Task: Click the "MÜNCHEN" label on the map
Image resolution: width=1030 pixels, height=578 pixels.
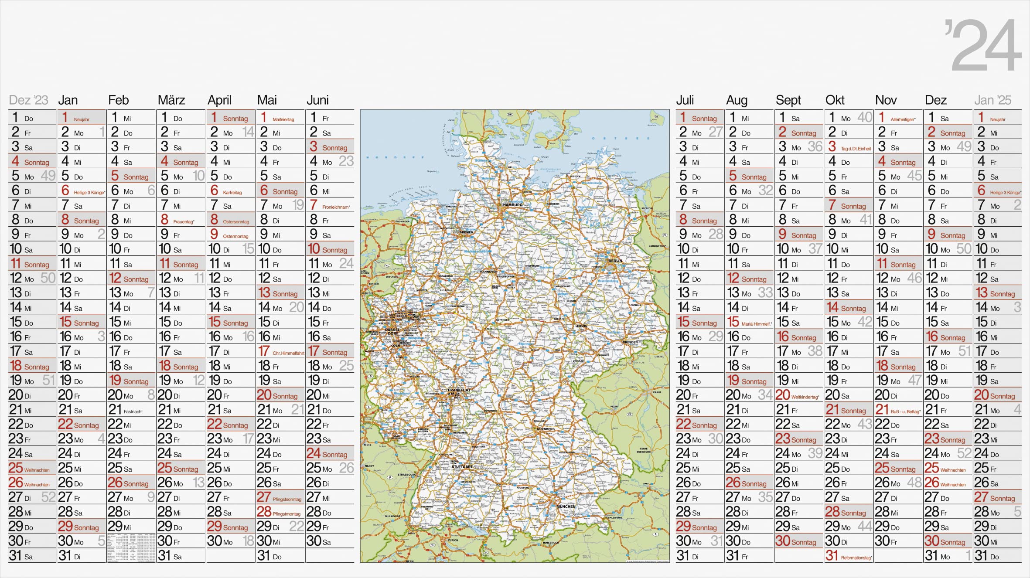Action: pyautogui.click(x=566, y=507)
